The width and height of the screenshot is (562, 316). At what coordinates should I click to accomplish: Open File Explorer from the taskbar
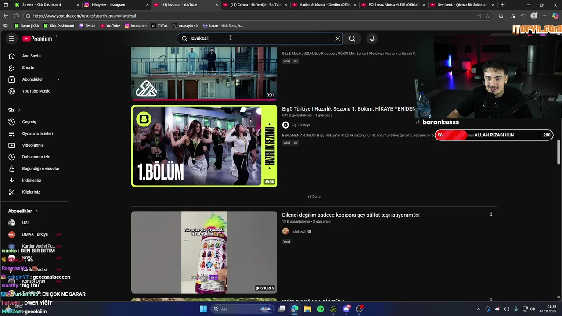point(307,309)
